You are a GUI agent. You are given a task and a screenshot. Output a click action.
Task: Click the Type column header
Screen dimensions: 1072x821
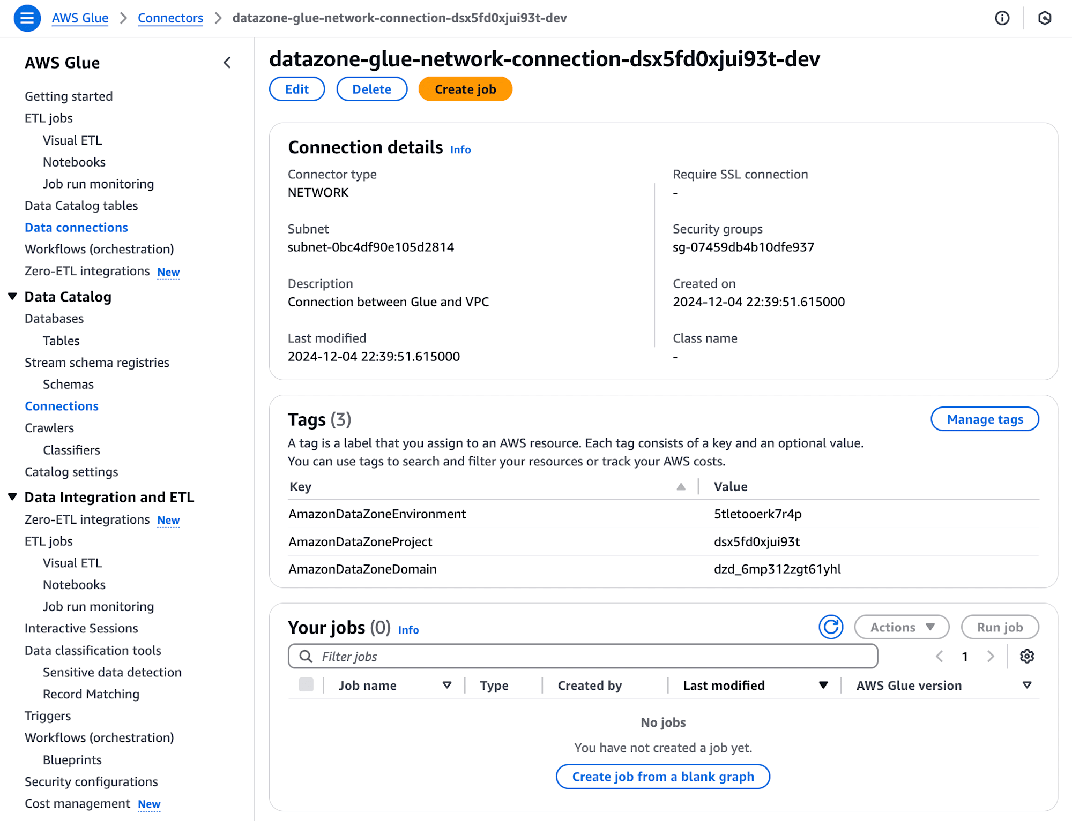pyautogui.click(x=494, y=686)
